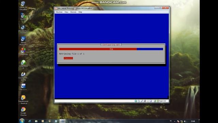Select the Dev-C++ desktop icon
This screenshot has height=123, width=218.
[x=23, y=87]
